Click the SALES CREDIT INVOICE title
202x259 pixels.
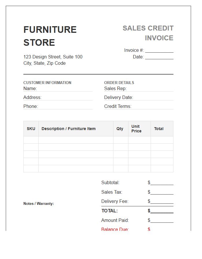(x=148, y=33)
